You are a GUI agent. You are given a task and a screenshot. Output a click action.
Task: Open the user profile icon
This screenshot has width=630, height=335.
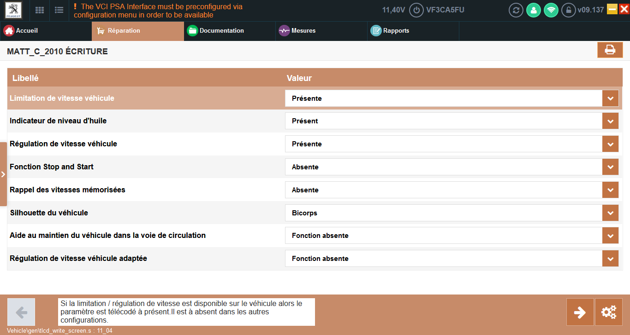coord(534,10)
